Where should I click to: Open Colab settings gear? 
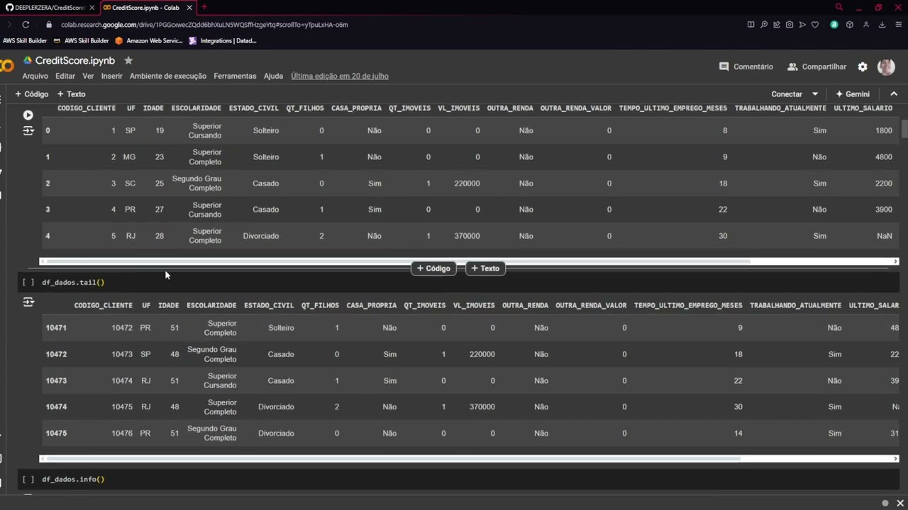[x=863, y=67]
